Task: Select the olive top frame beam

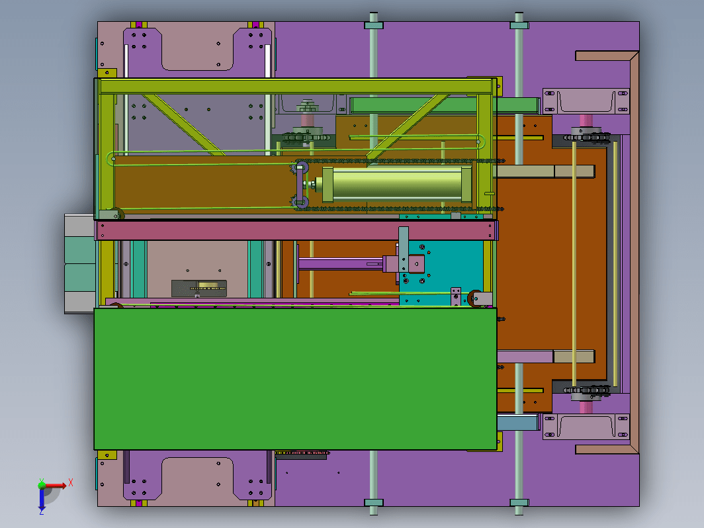Action: click(296, 86)
